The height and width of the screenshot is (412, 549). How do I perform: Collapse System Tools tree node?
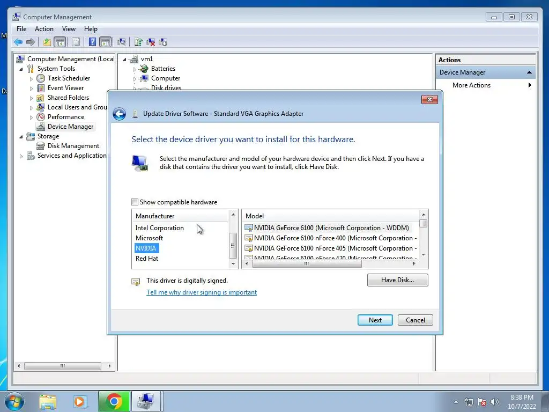pos(21,69)
